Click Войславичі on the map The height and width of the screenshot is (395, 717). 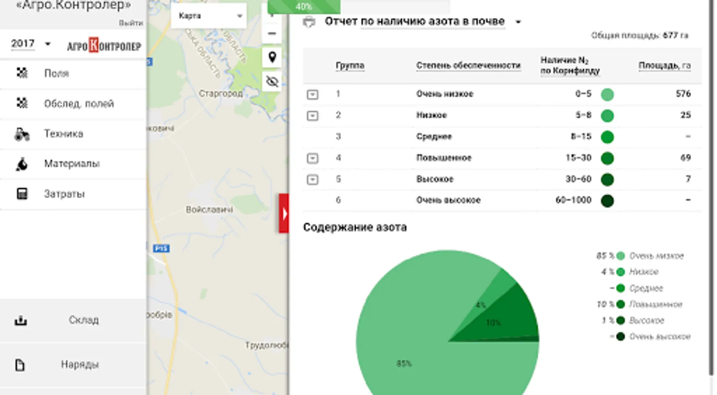(209, 210)
